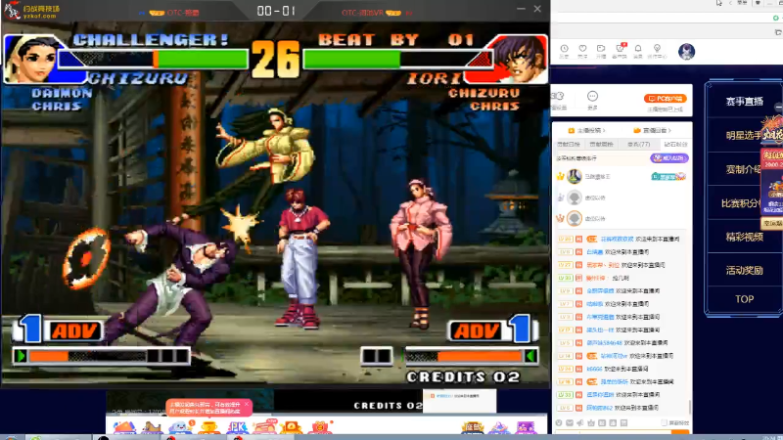Select the gold-crown top ranked user avatar
The image size is (783, 440).
tap(575, 176)
